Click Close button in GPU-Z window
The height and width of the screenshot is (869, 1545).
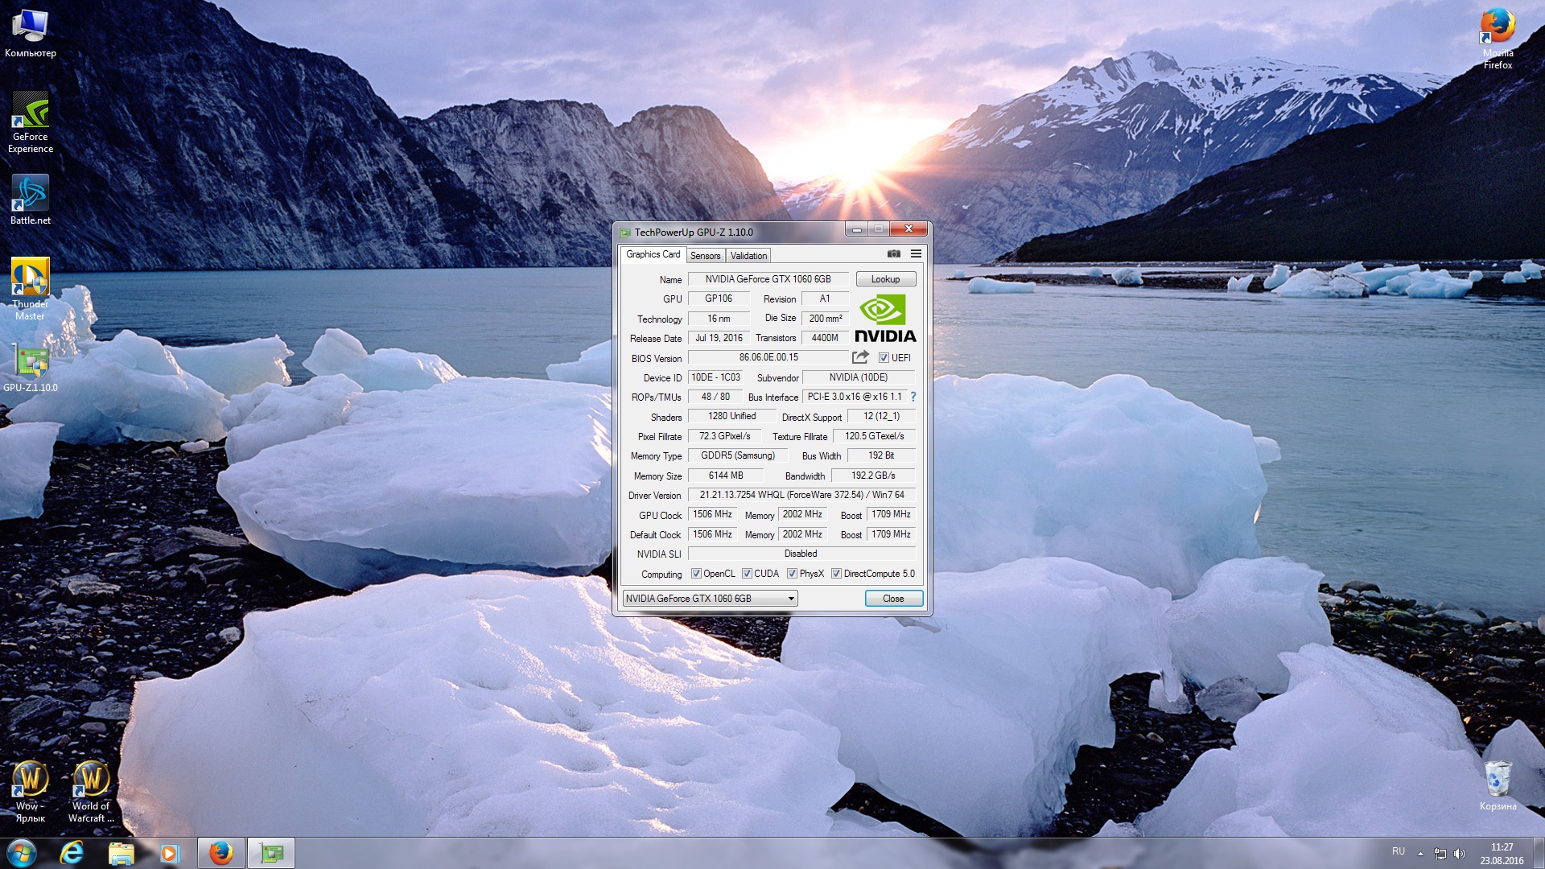coord(892,597)
